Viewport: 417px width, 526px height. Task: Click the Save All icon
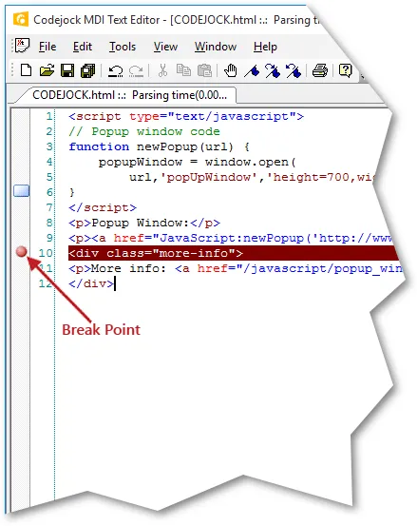[x=88, y=70]
